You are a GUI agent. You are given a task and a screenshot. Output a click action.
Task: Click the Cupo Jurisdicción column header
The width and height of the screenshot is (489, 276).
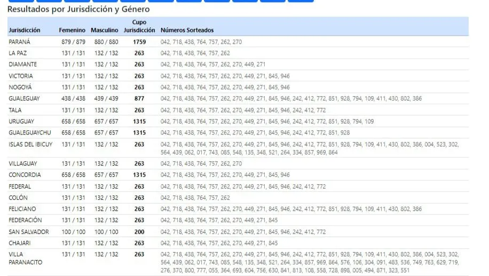tap(139, 27)
